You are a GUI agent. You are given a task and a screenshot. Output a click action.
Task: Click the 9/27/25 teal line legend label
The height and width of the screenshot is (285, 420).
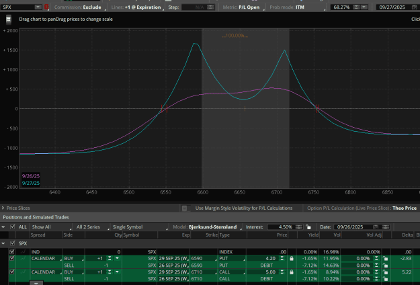(x=31, y=184)
